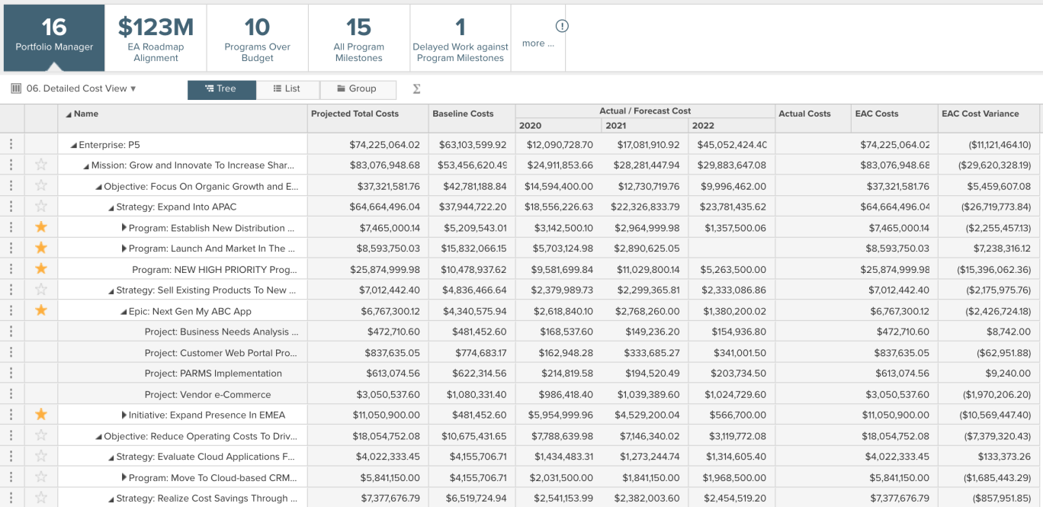The image size is (1043, 507).
Task: Open row menu for Mission: Grow and Innovate
Action: 11,165
